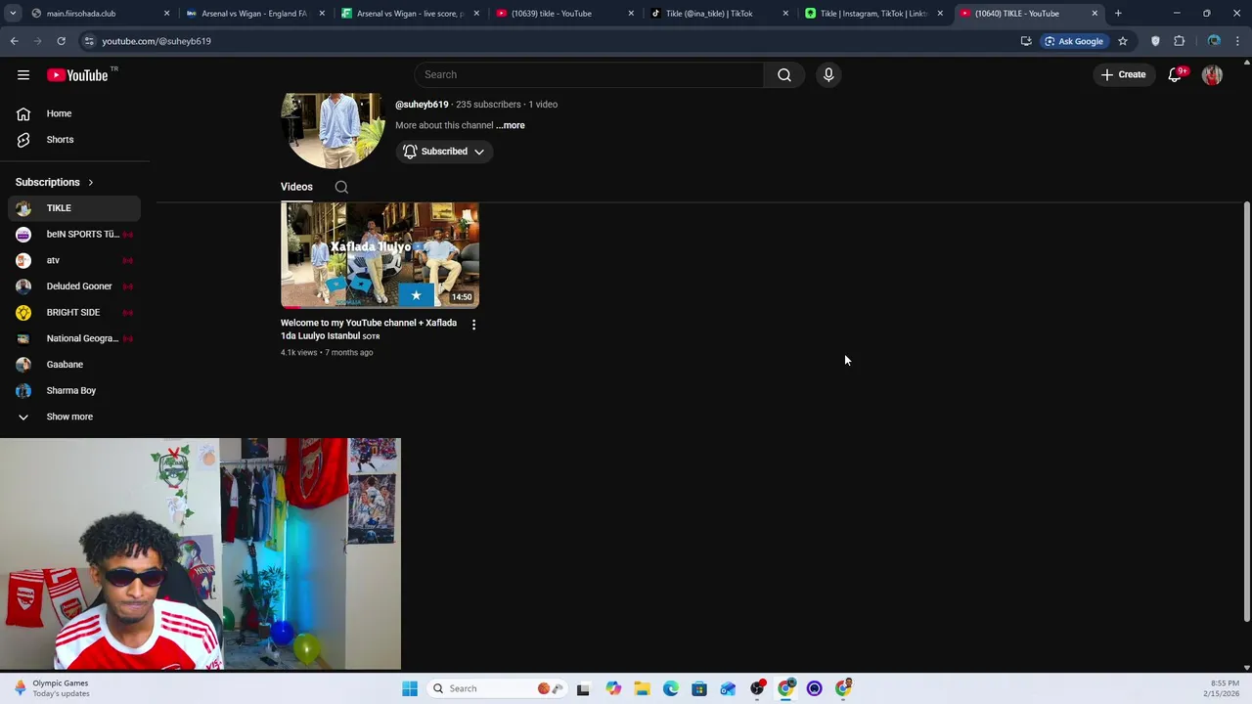Viewport: 1252px width, 704px height.
Task: Open beIN SPORTS Türkiye subscription
Action: point(74,235)
